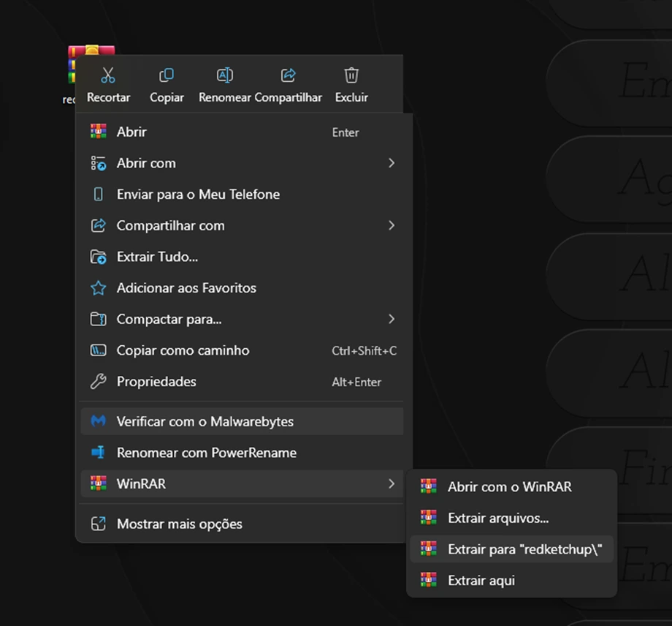Viewport: 672px width, 626px height.
Task: Click the PowerRename icon
Action: [x=98, y=453]
